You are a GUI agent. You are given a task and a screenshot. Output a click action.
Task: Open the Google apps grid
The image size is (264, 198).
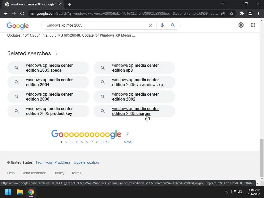click(x=253, y=25)
